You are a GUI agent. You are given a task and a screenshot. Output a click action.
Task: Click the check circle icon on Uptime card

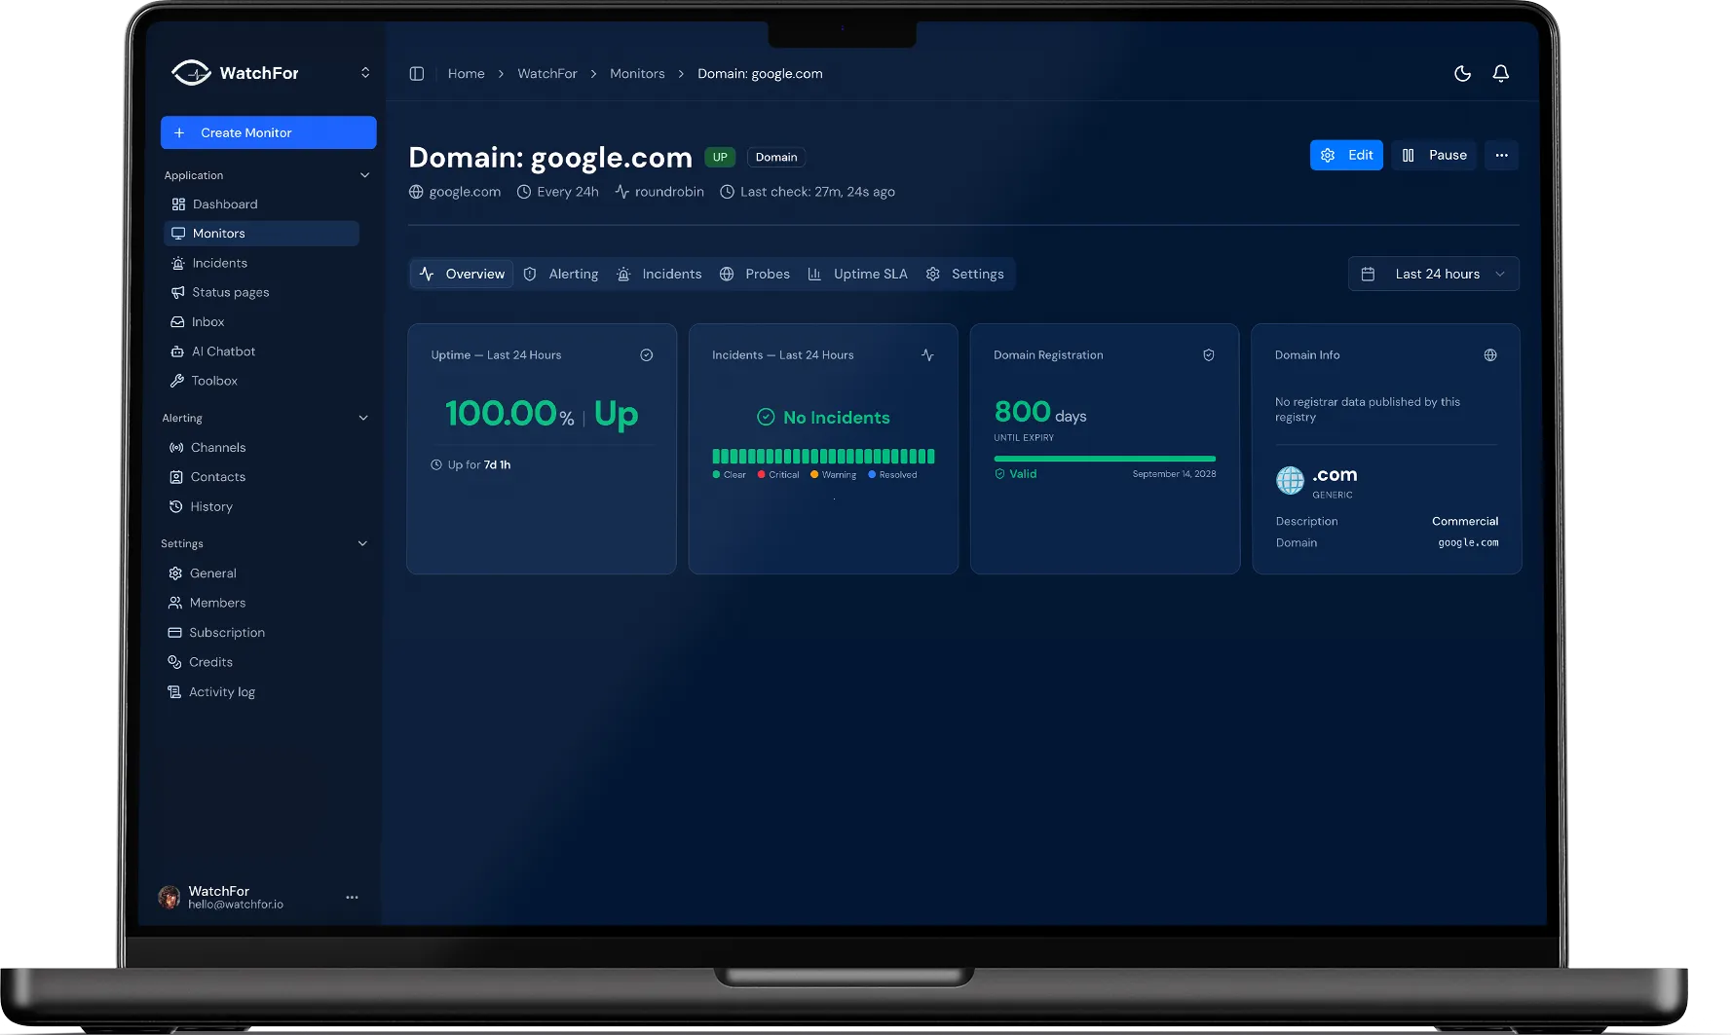pos(647,355)
